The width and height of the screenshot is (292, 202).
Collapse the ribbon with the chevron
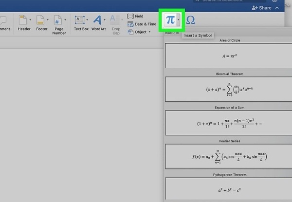(x=277, y=8)
